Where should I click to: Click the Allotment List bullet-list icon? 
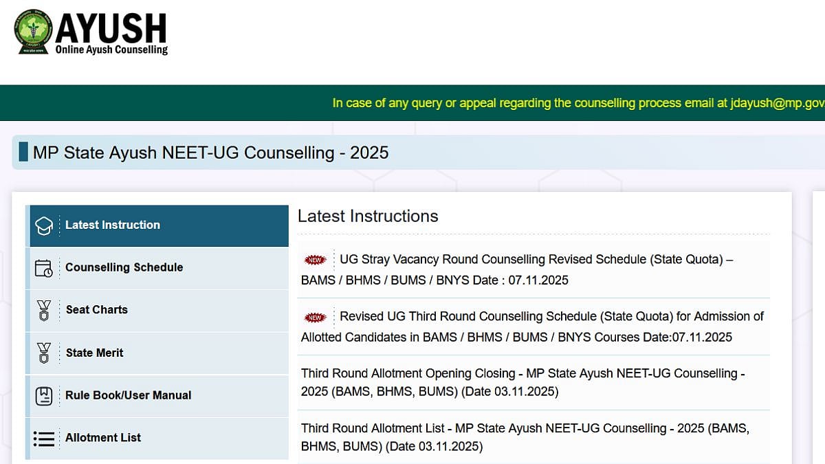[x=43, y=438]
